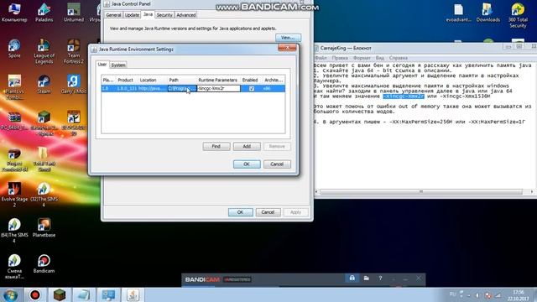Click the Bandicam lock icon in its bar

pos(352,278)
